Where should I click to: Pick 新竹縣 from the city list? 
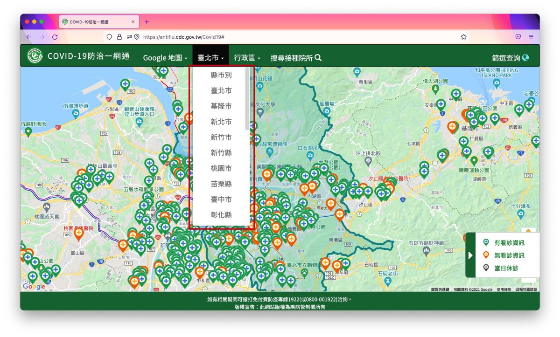coord(221,152)
